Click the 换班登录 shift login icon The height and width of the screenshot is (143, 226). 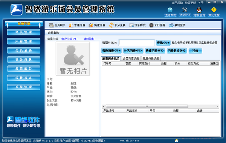point(171,25)
